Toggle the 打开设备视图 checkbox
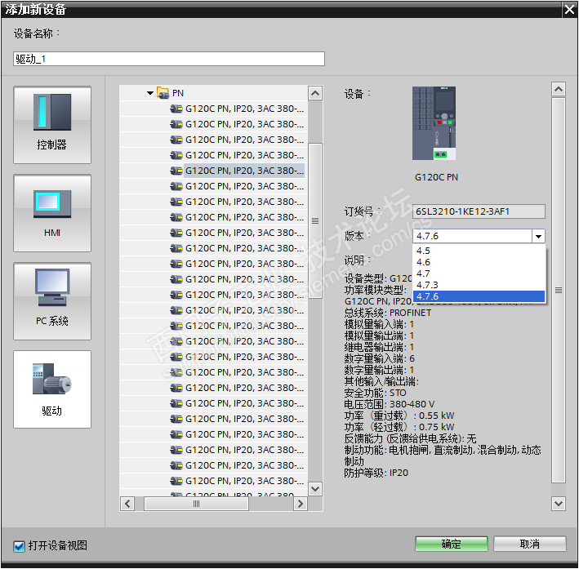Screen dimensions: 579x569 point(19,546)
